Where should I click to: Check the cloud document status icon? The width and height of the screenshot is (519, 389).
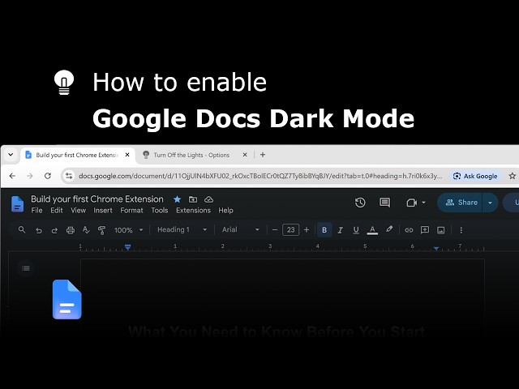[208, 199]
